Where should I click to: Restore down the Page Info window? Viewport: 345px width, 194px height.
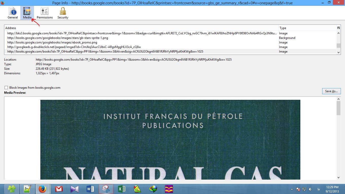[x=329, y=3]
